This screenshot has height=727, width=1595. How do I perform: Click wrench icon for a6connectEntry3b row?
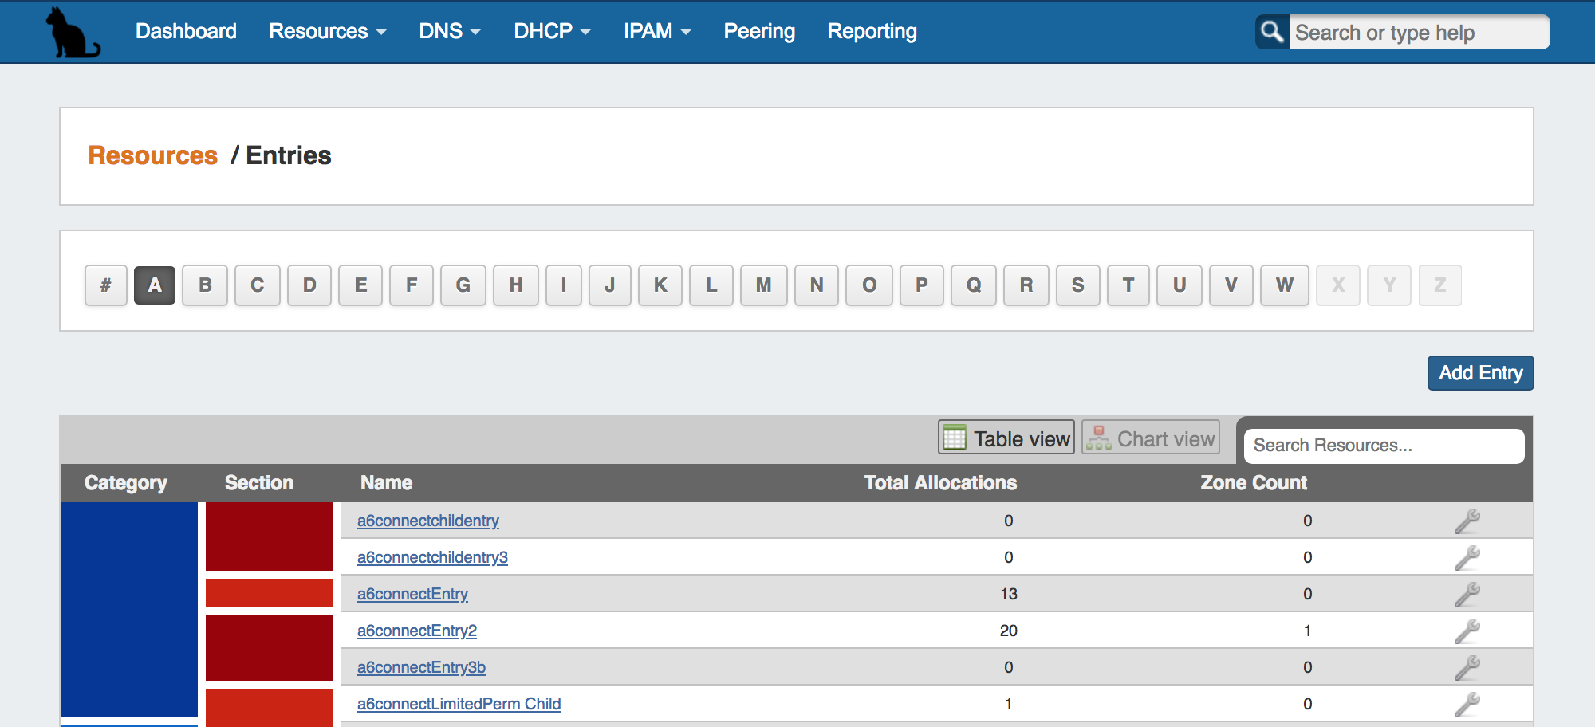tap(1467, 668)
